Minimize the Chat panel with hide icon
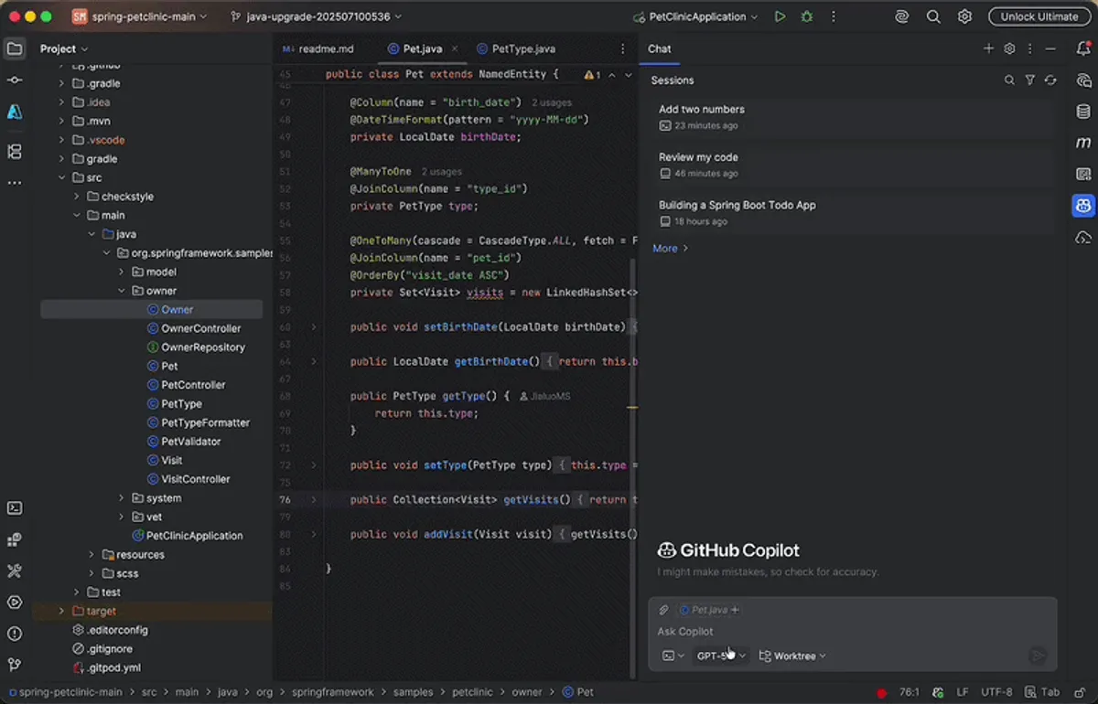Image resolution: width=1098 pixels, height=704 pixels. click(1050, 49)
